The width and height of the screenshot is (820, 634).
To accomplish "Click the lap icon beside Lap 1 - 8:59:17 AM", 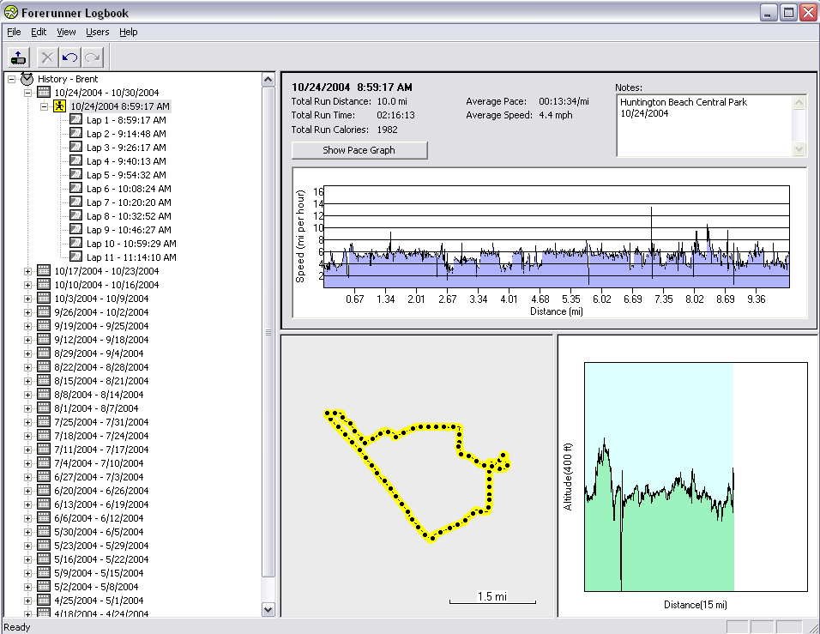I will tap(75, 120).
